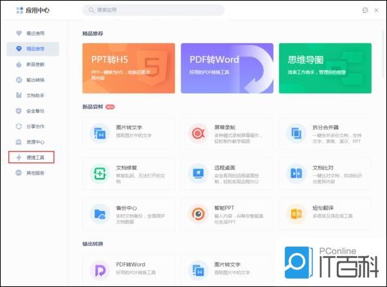
Task: Click the 精品推荐 section heading above banners
Action: pyautogui.click(x=93, y=33)
